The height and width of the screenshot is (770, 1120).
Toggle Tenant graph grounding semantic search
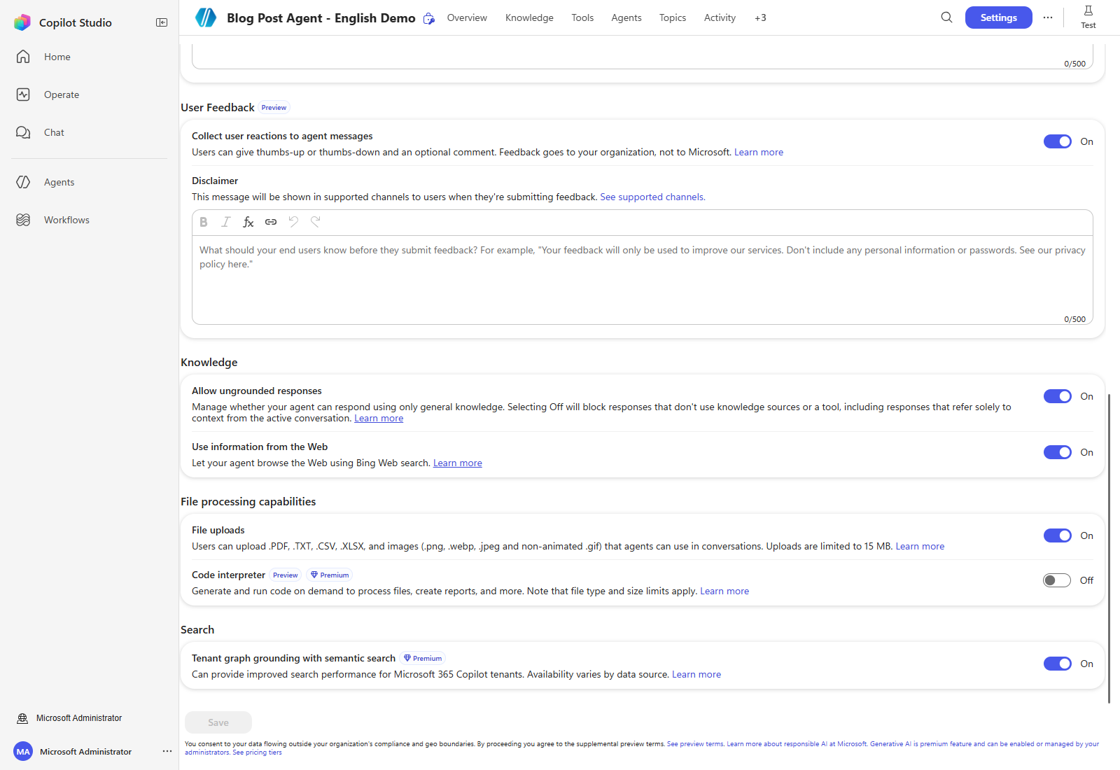(x=1057, y=664)
